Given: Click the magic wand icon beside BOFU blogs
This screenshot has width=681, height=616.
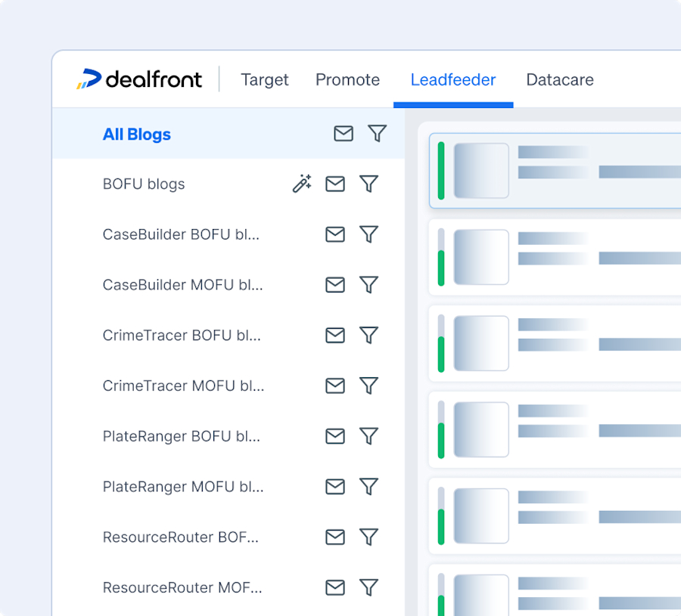Looking at the screenshot, I should point(302,184).
